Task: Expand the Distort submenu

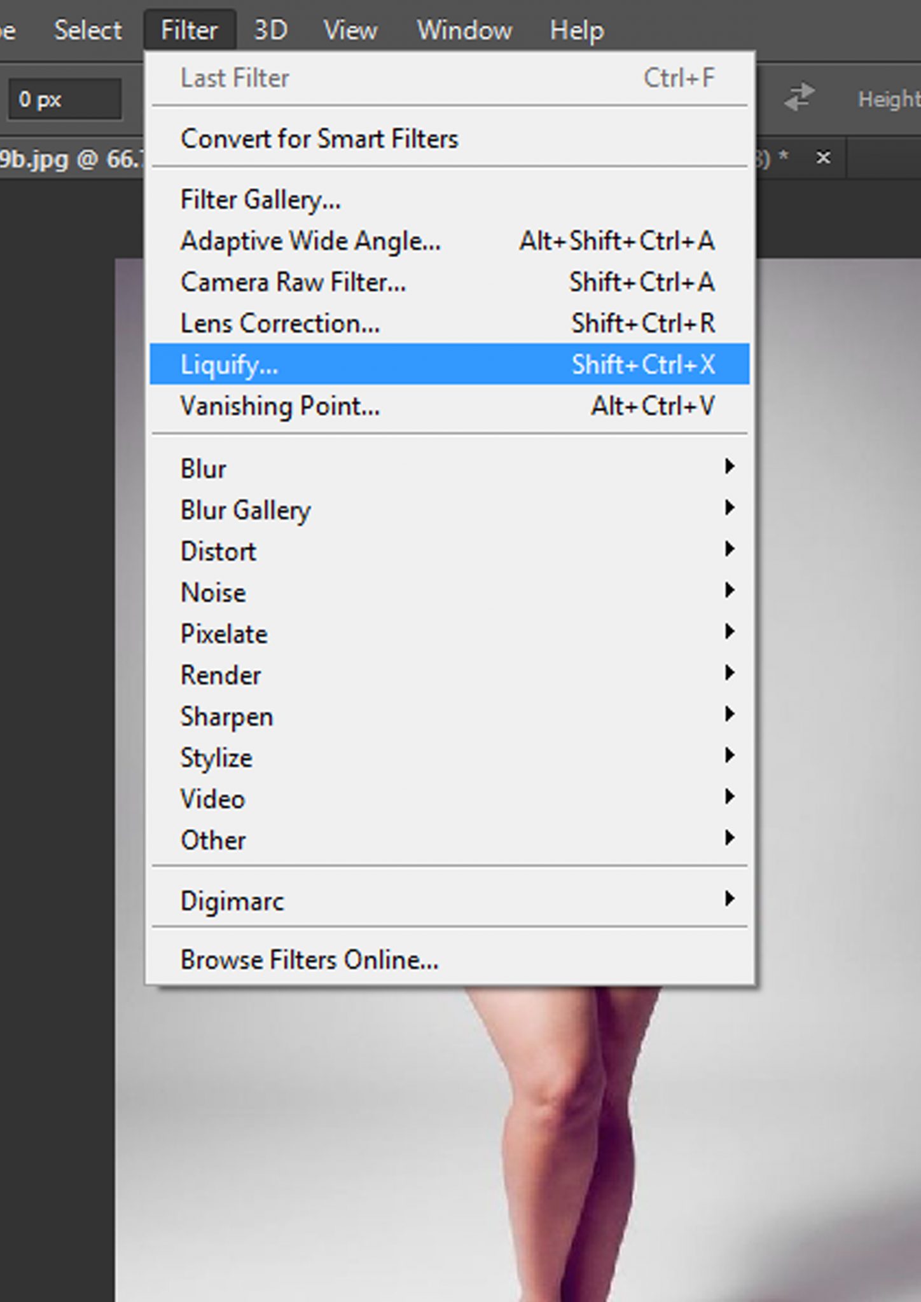Action: 218,551
